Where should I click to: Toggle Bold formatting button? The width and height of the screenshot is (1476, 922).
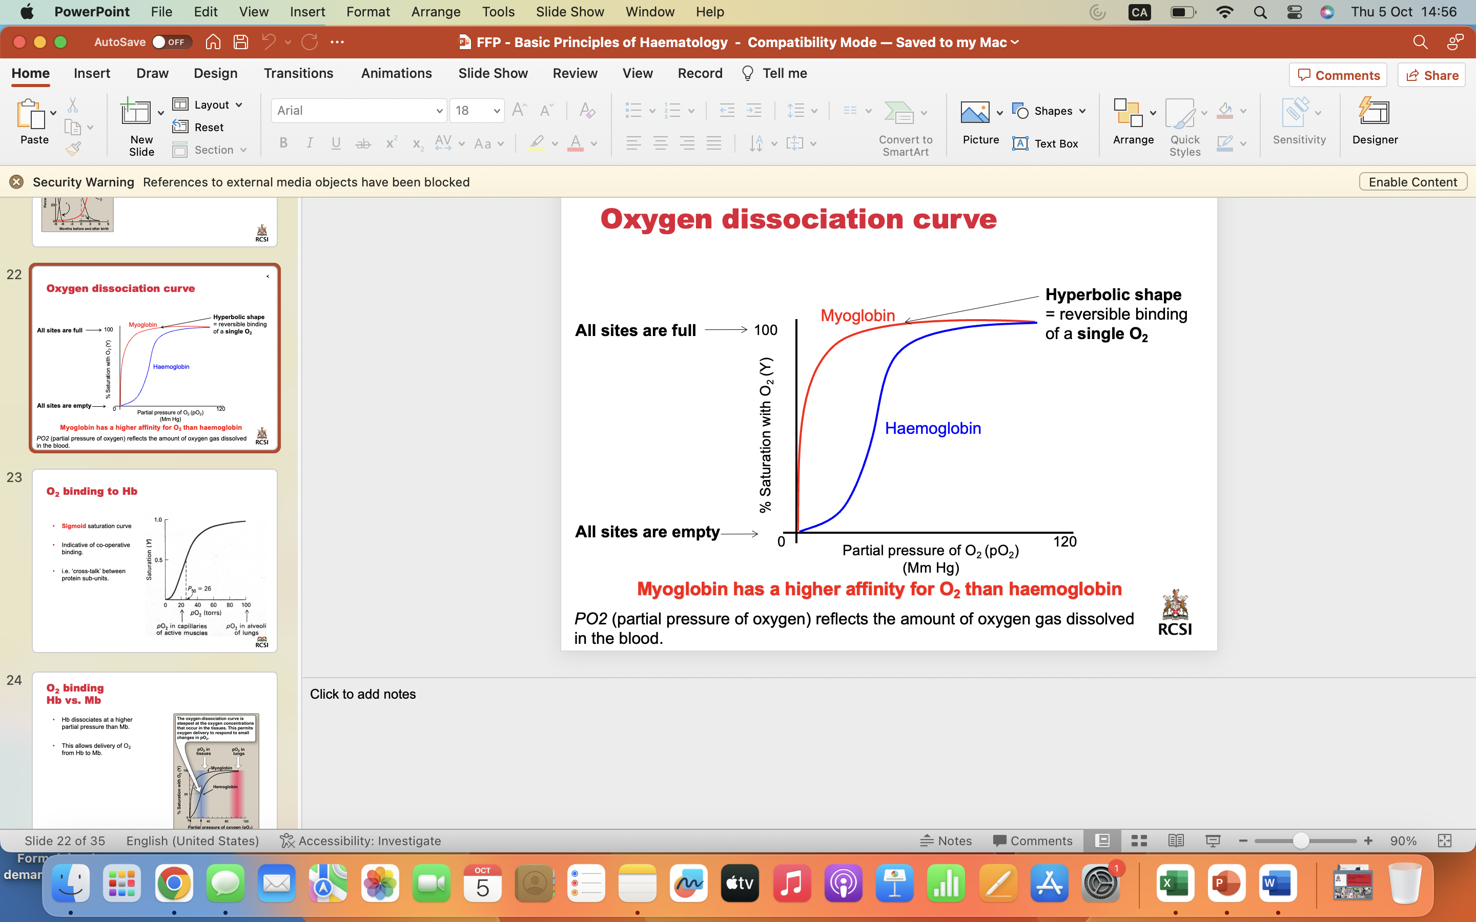pos(283,143)
